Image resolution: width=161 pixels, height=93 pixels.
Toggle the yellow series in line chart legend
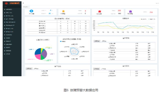pyautogui.click(x=143, y=19)
